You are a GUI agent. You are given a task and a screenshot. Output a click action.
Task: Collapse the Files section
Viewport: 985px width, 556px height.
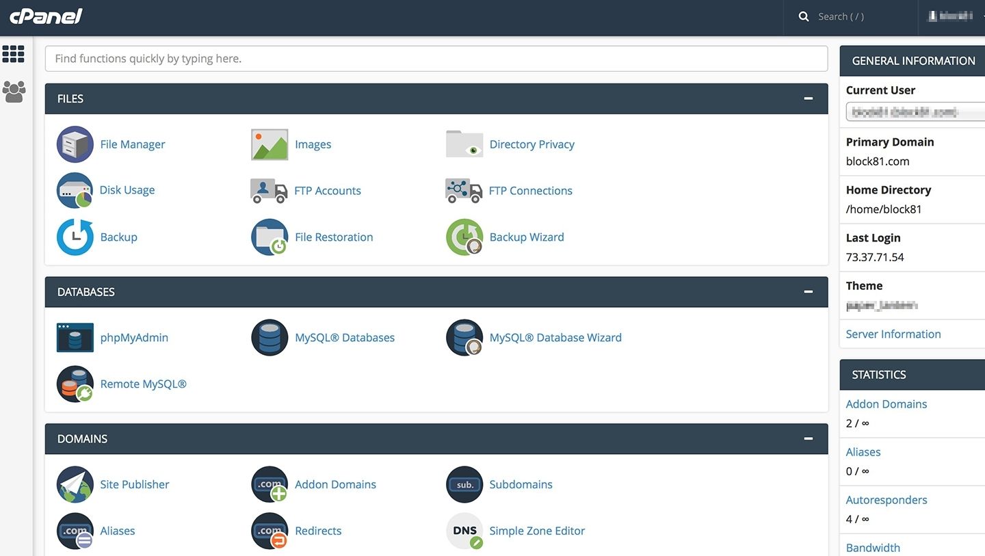pos(808,99)
